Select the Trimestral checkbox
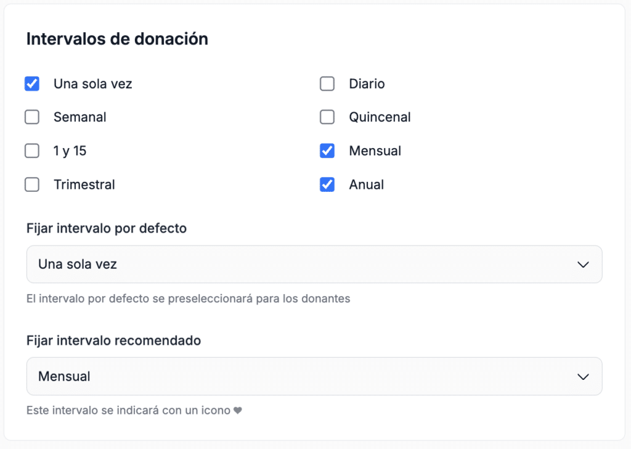Screen dimensions: 631x449 point(32,185)
